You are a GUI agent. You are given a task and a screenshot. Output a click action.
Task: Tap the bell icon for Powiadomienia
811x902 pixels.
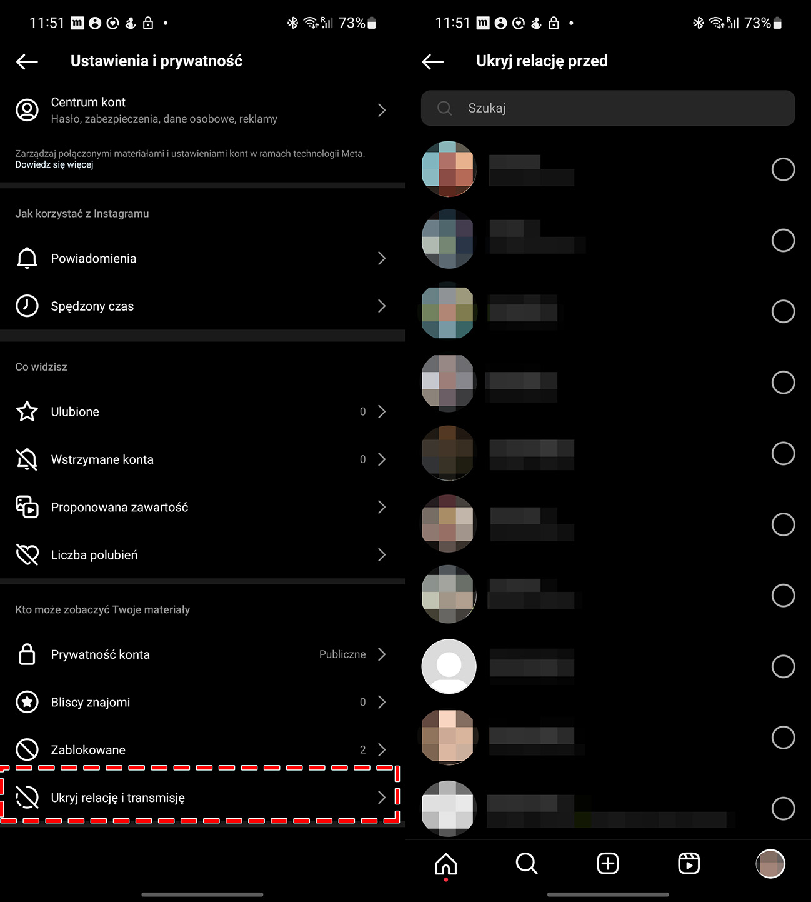pos(27,258)
